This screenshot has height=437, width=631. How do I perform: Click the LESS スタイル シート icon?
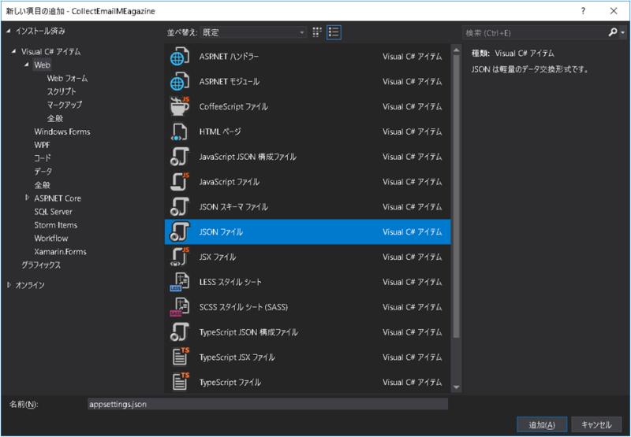coord(180,282)
